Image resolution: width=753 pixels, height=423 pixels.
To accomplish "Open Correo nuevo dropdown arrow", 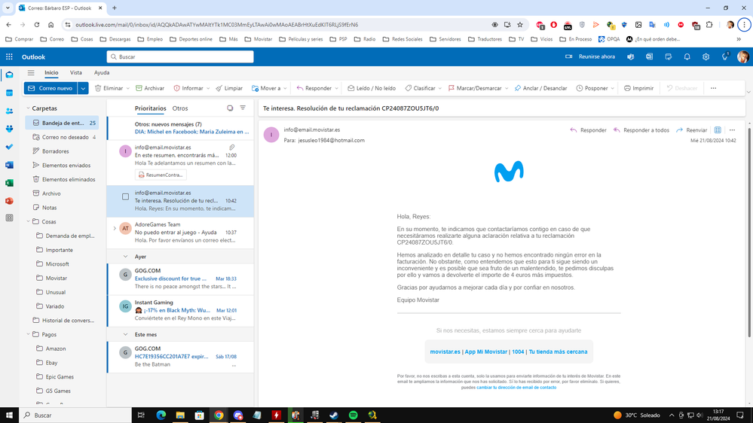I will point(83,88).
